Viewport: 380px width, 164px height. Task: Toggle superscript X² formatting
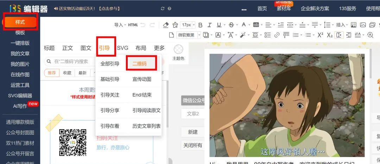[x=321, y=35]
